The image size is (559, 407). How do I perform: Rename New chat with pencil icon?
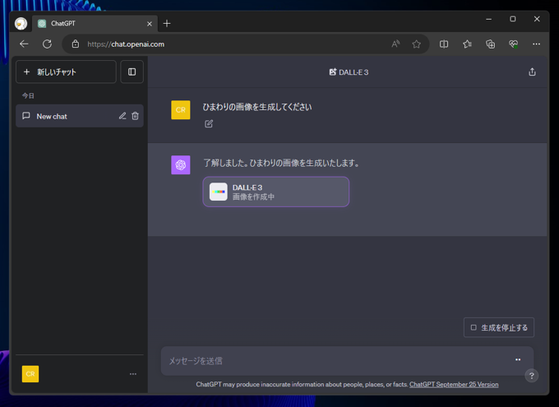coord(122,116)
